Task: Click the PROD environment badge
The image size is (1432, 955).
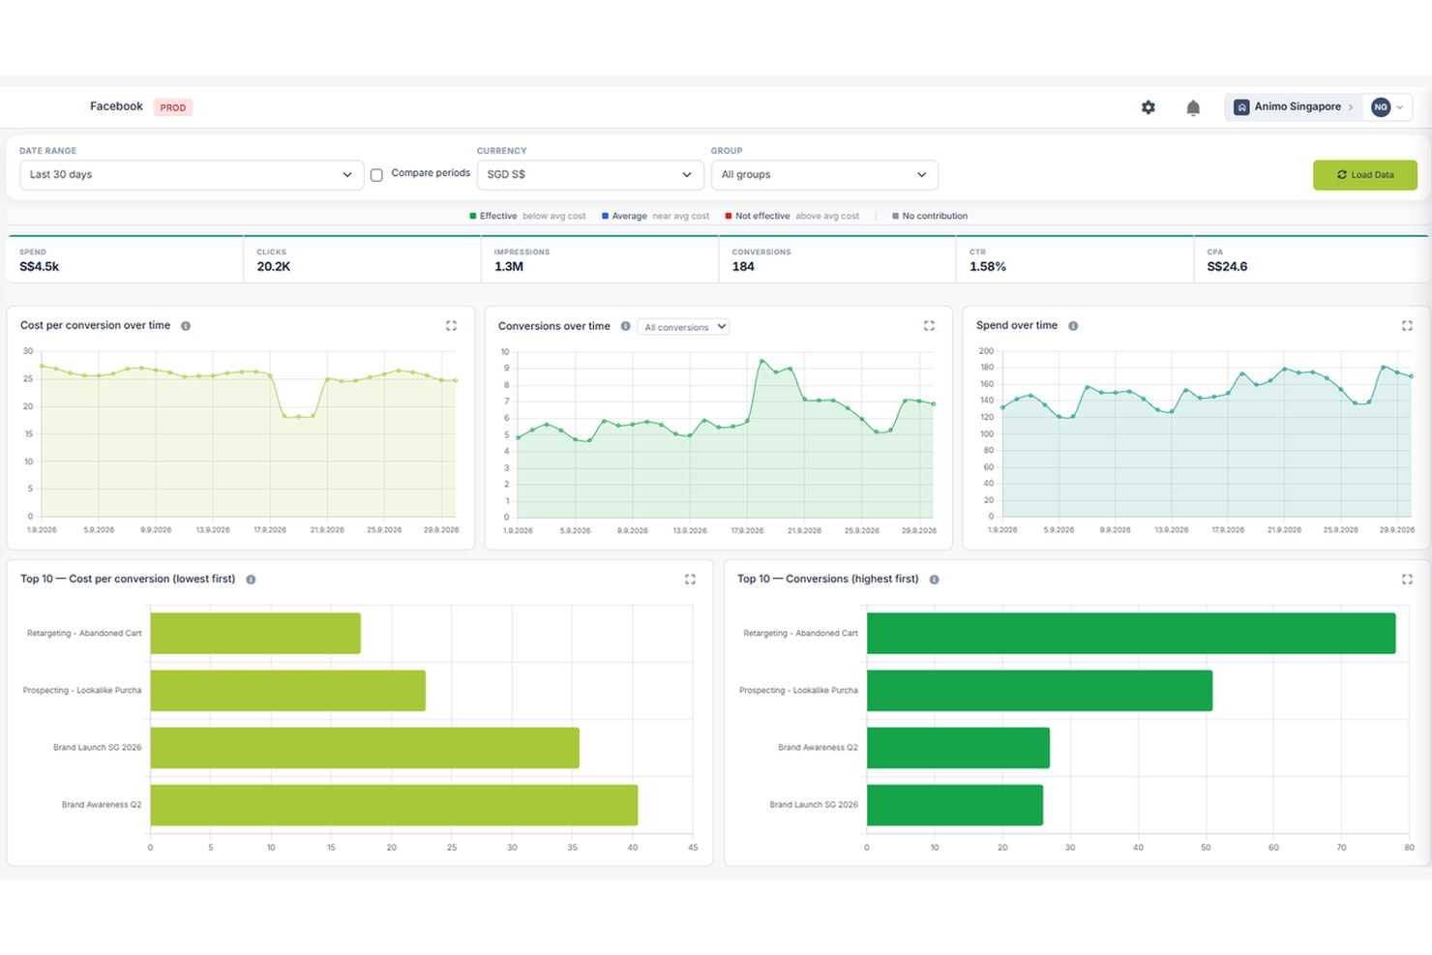Action: [x=173, y=107]
